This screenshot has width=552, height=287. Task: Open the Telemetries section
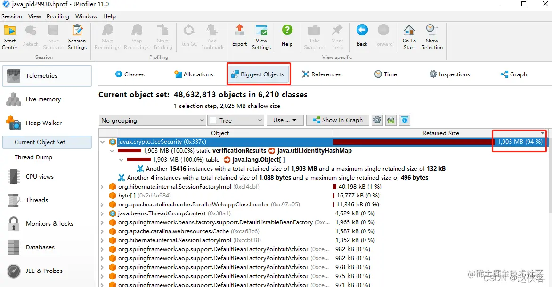coord(47,76)
